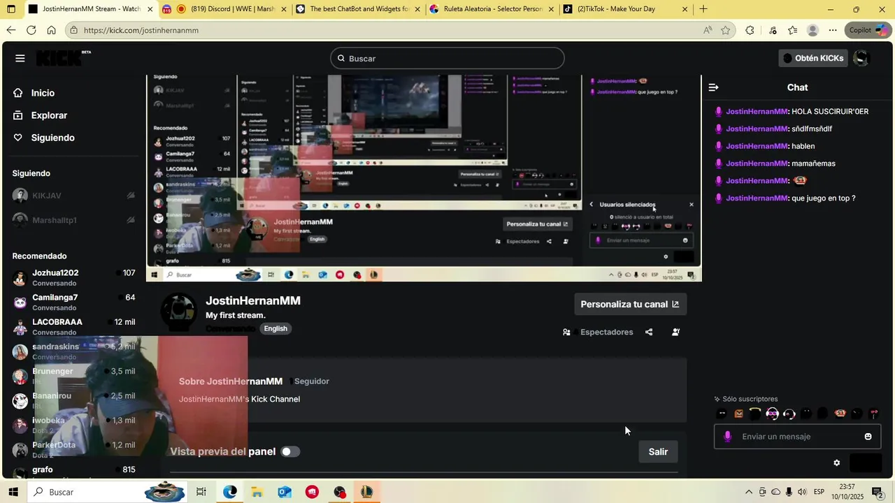Add page to favorites star icon
Viewport: 895px width, 503px height.
pyautogui.click(x=726, y=30)
